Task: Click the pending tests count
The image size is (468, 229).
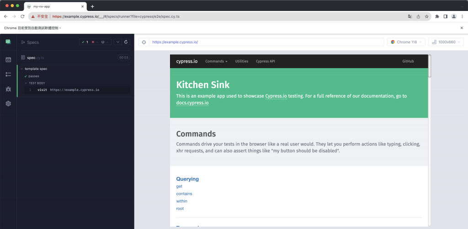Action: tap(105, 42)
